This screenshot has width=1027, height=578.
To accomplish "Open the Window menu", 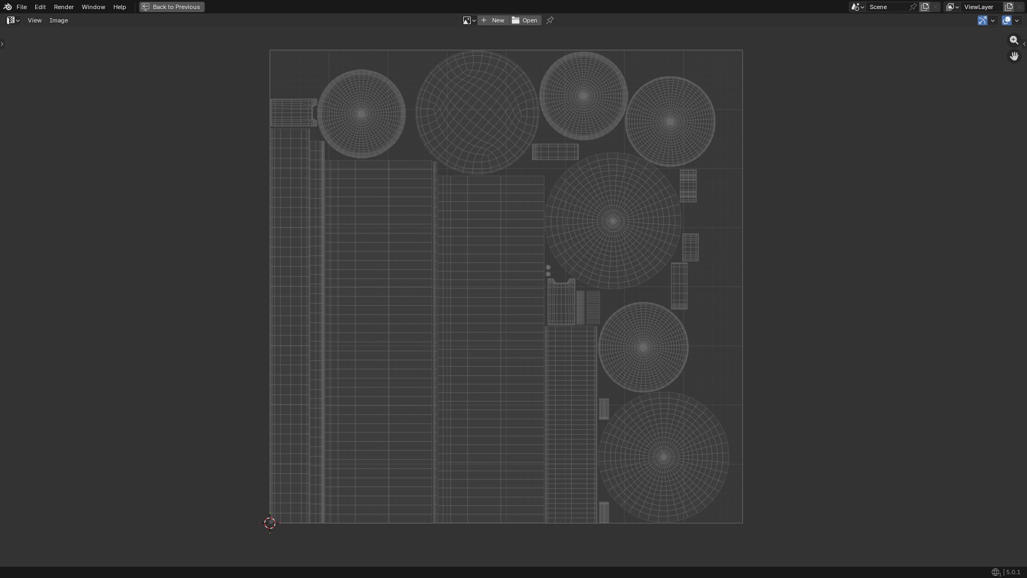I will [93, 7].
